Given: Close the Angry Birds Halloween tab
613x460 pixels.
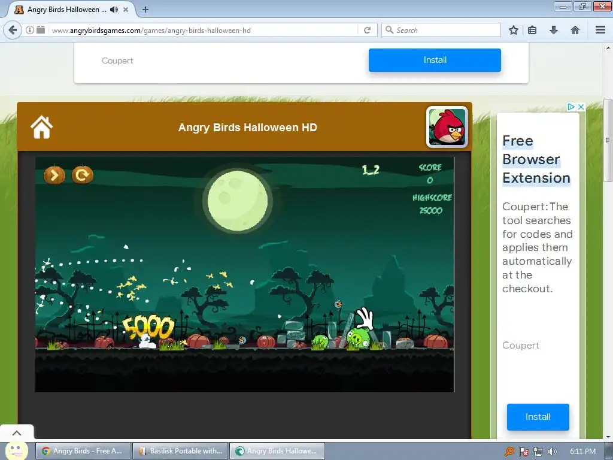Looking at the screenshot, I should click(x=126, y=10).
